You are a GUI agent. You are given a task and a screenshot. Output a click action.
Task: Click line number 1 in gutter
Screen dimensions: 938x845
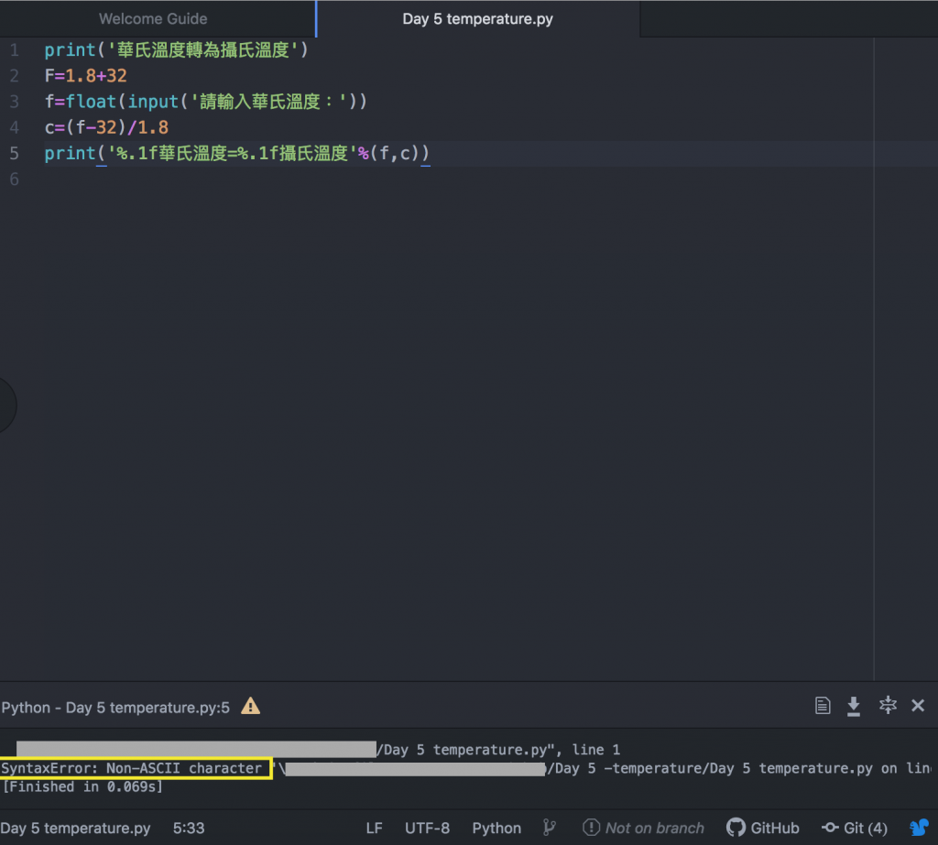click(x=15, y=50)
